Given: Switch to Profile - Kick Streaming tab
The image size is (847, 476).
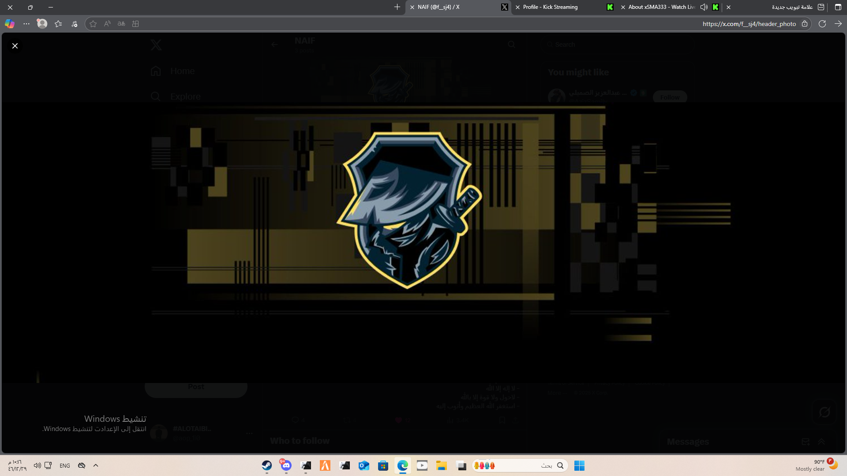Looking at the screenshot, I should pos(565,7).
